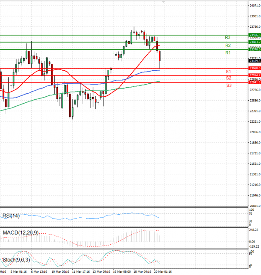Click the 21381.0 price axis value
The width and height of the screenshot is (261, 275).
click(x=255, y=174)
